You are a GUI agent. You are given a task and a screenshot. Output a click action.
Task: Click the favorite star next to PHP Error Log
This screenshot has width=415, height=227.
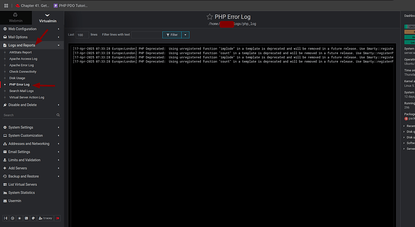209,17
